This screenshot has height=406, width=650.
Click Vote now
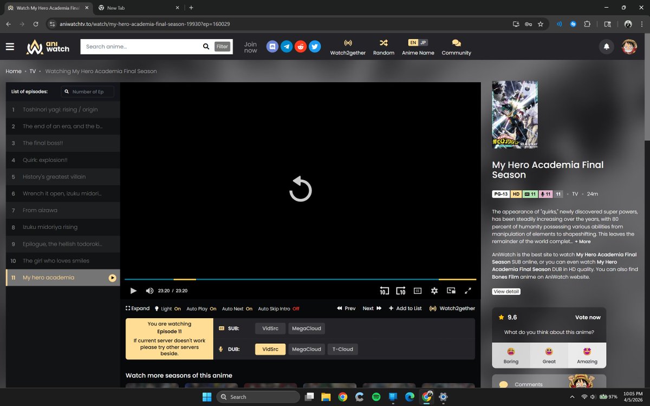point(588,317)
